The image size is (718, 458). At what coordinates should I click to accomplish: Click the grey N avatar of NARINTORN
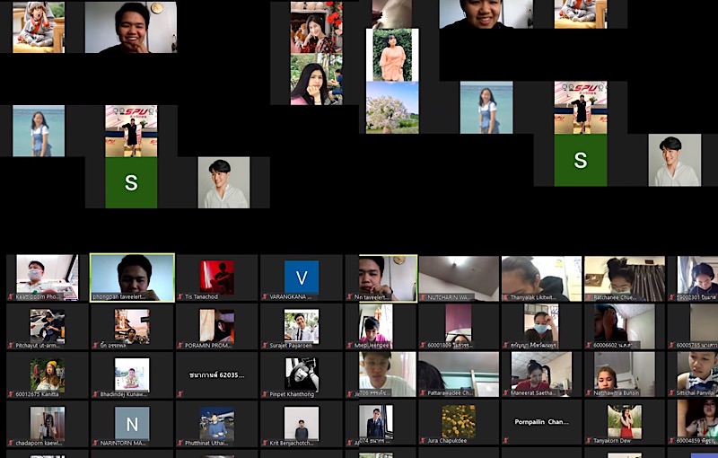132,424
